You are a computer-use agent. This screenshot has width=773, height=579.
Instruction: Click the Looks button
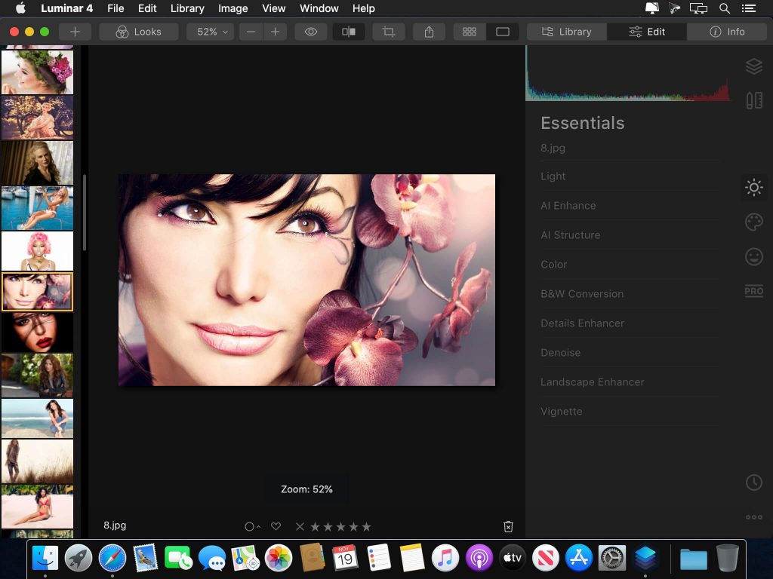[x=140, y=32]
